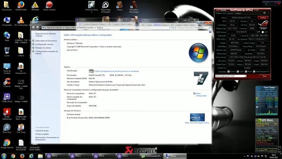Click the Obter mais informações online link
Viewport: 282px width, 159px height.
(197, 123)
